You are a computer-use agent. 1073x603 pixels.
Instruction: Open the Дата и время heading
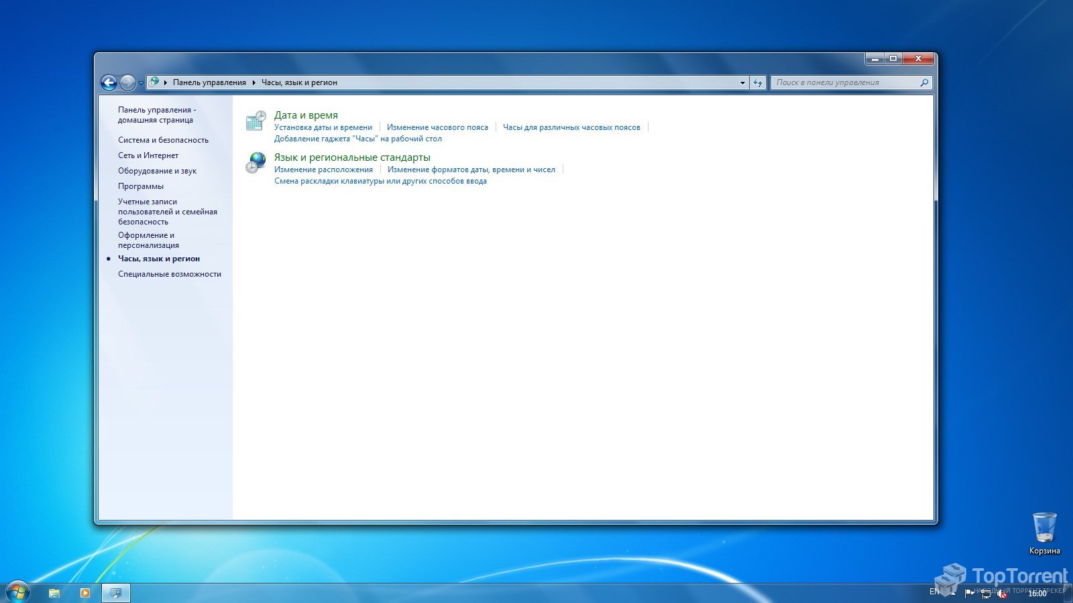tap(306, 115)
